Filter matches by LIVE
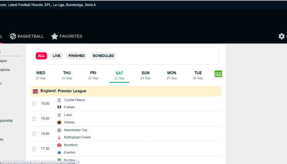Screen dimensions: 287x164 click(57, 56)
